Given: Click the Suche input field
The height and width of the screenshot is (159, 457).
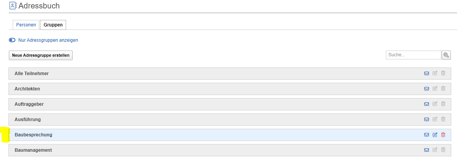Looking at the screenshot, I should click(413, 55).
